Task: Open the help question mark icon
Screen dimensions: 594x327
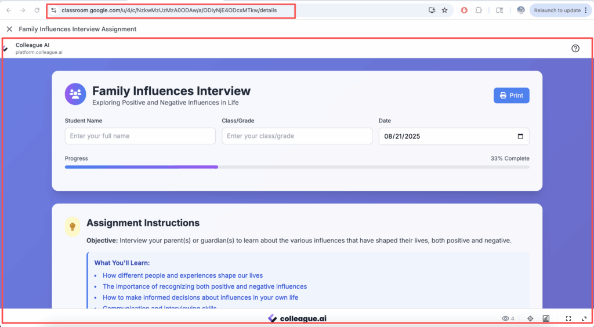Action: point(575,49)
